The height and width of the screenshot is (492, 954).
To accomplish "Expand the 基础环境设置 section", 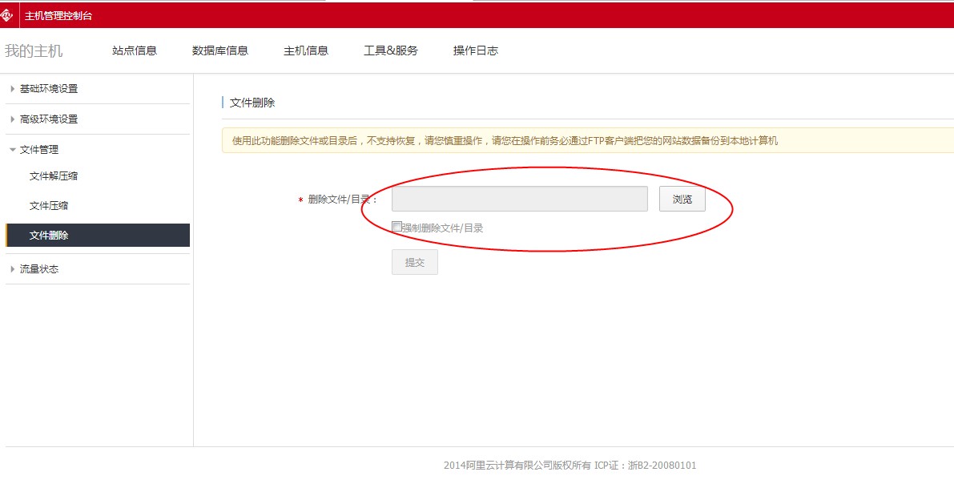I will pos(49,89).
